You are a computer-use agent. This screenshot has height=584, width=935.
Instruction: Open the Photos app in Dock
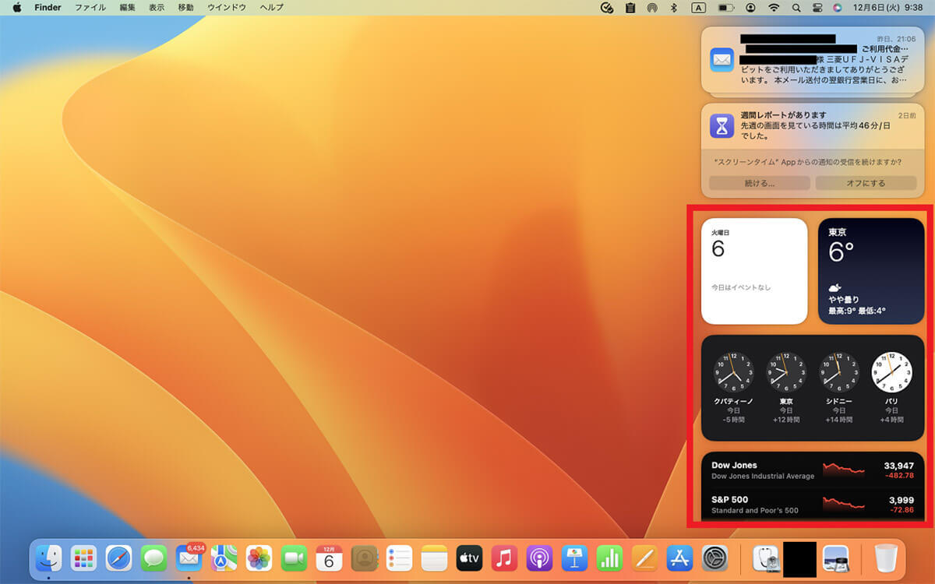(x=259, y=558)
